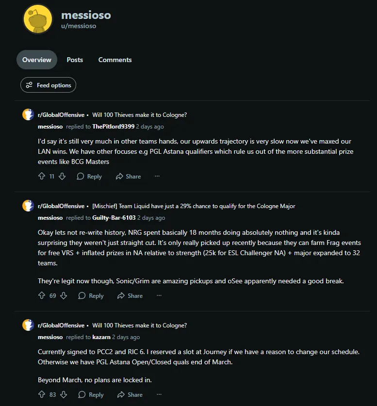
Task: Toggle the upvote on the 69-point comment
Action: tap(43, 295)
